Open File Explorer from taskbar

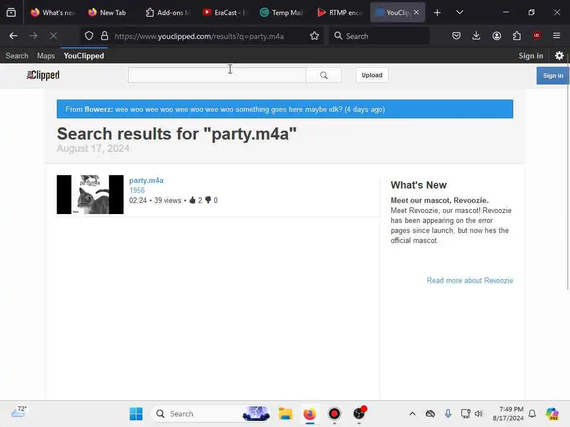tap(286, 414)
